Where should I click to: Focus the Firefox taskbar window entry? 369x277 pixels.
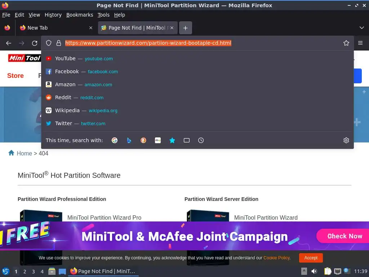[103, 271]
